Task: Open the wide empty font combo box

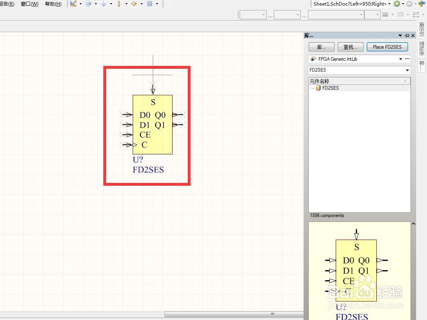Action: (x=336, y=15)
